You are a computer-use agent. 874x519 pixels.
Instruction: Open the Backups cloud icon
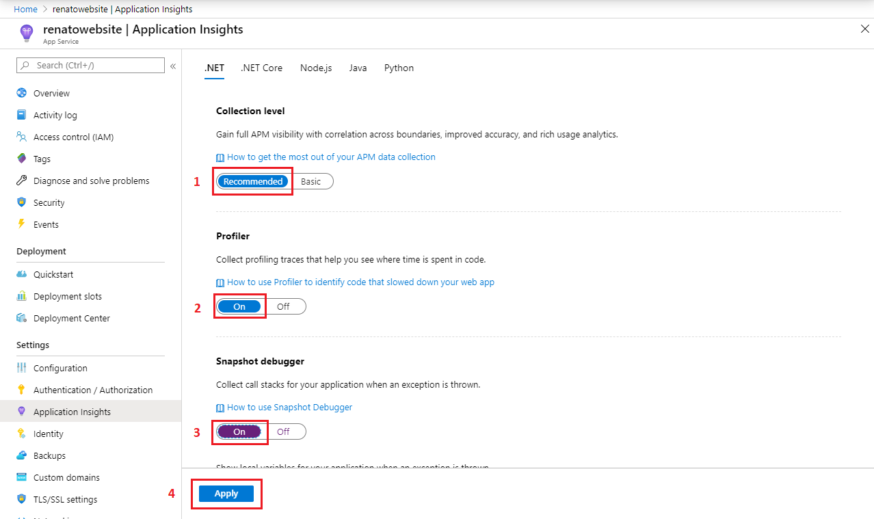[x=21, y=455]
